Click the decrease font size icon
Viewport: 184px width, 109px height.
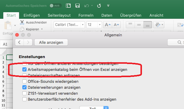tap(116, 25)
